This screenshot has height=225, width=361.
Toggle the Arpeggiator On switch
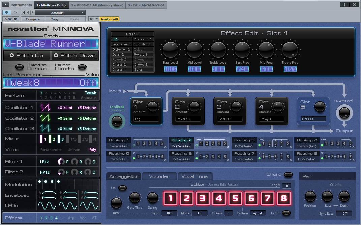122,188
